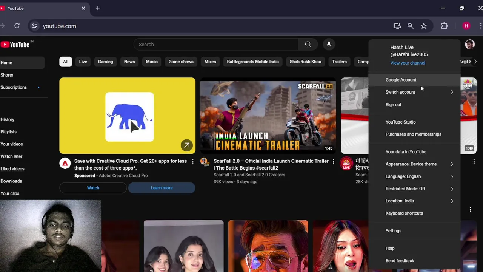This screenshot has height=272, width=483.
Task: Click the install app icon in address bar
Action: (x=397, y=26)
